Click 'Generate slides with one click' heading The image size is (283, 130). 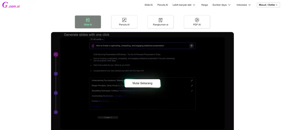pos(87,35)
